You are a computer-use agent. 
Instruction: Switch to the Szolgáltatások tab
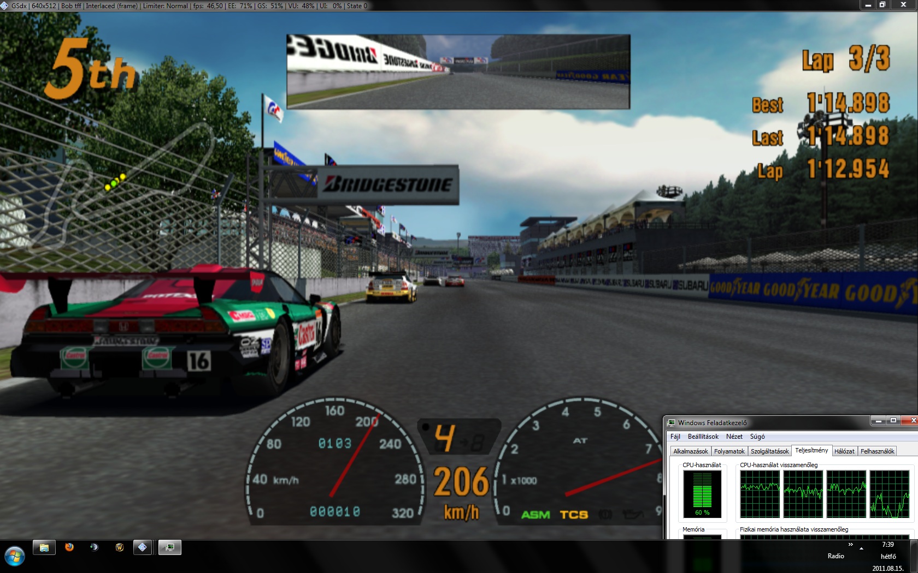770,451
